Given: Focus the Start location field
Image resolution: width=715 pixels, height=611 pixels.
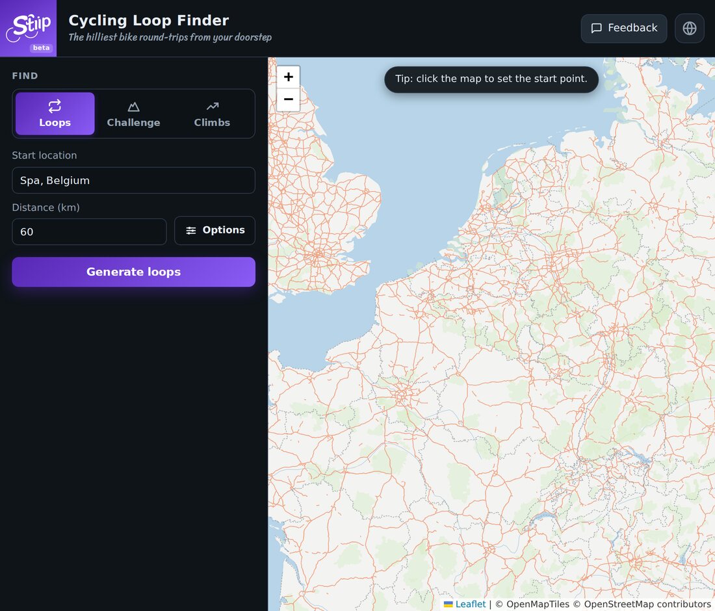Looking at the screenshot, I should tap(134, 180).
